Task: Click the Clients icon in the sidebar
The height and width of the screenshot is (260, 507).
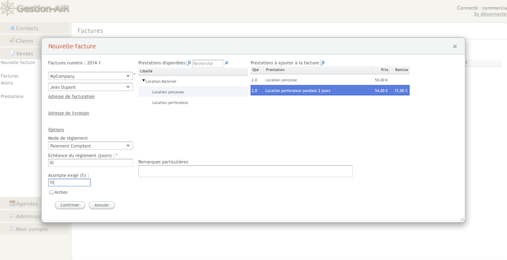Action: pyautogui.click(x=12, y=41)
